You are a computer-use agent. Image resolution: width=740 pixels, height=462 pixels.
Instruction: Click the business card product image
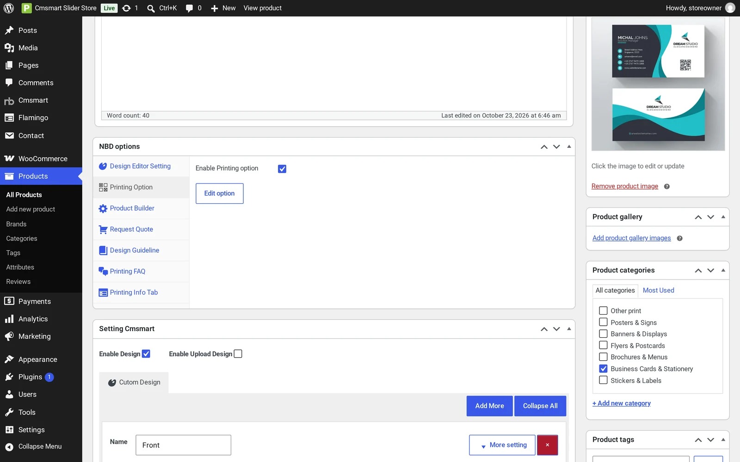[658, 84]
